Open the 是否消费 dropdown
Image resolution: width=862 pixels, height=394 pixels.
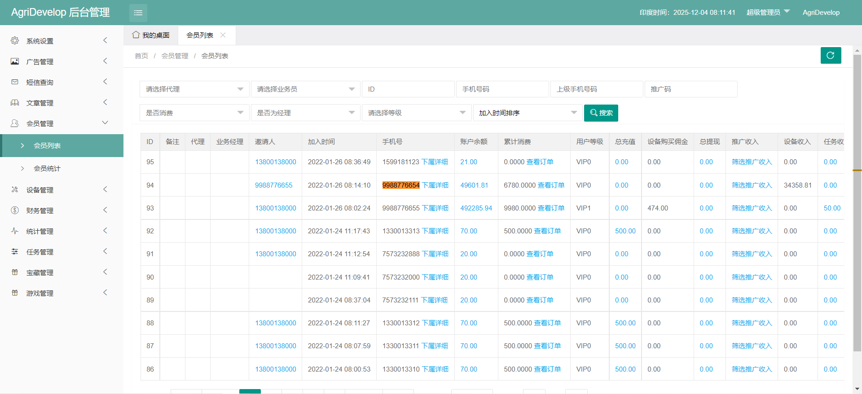194,113
